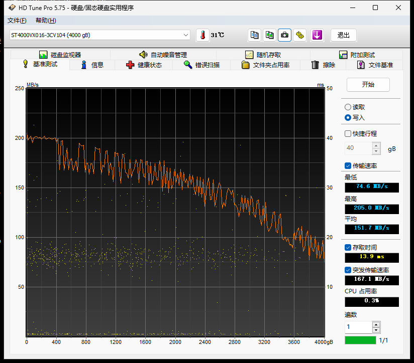Switch to the 健康状态 tab
The height and width of the screenshot is (363, 414).
click(144, 65)
